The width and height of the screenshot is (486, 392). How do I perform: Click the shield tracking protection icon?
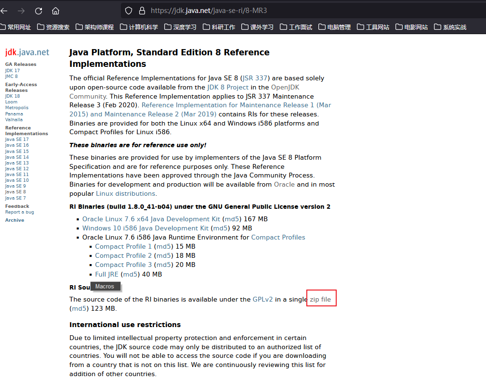click(129, 11)
